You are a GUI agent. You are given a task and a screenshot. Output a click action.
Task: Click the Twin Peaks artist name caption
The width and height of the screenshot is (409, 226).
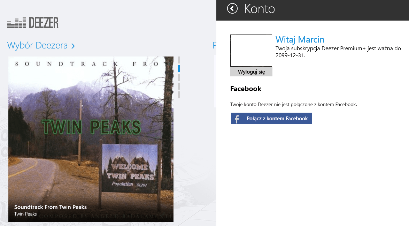[25, 214]
